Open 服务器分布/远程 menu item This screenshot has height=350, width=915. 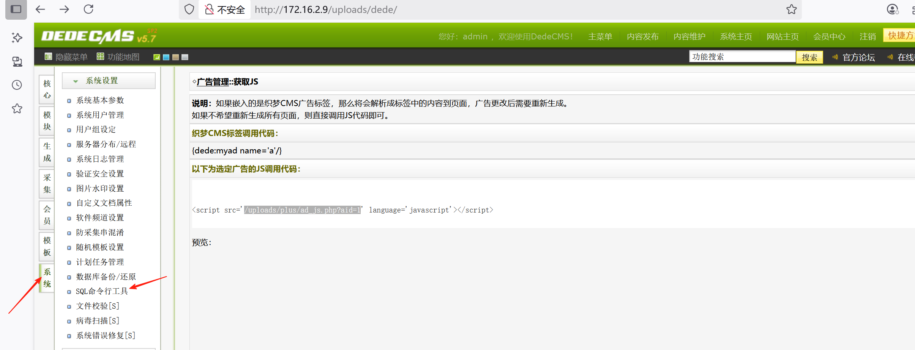[x=106, y=144]
